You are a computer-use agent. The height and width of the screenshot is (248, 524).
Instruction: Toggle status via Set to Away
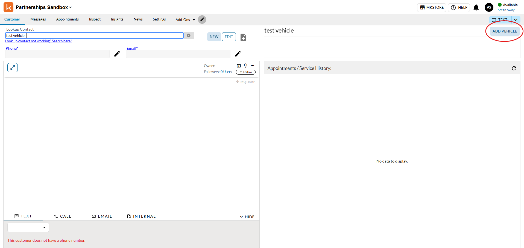coord(506,10)
